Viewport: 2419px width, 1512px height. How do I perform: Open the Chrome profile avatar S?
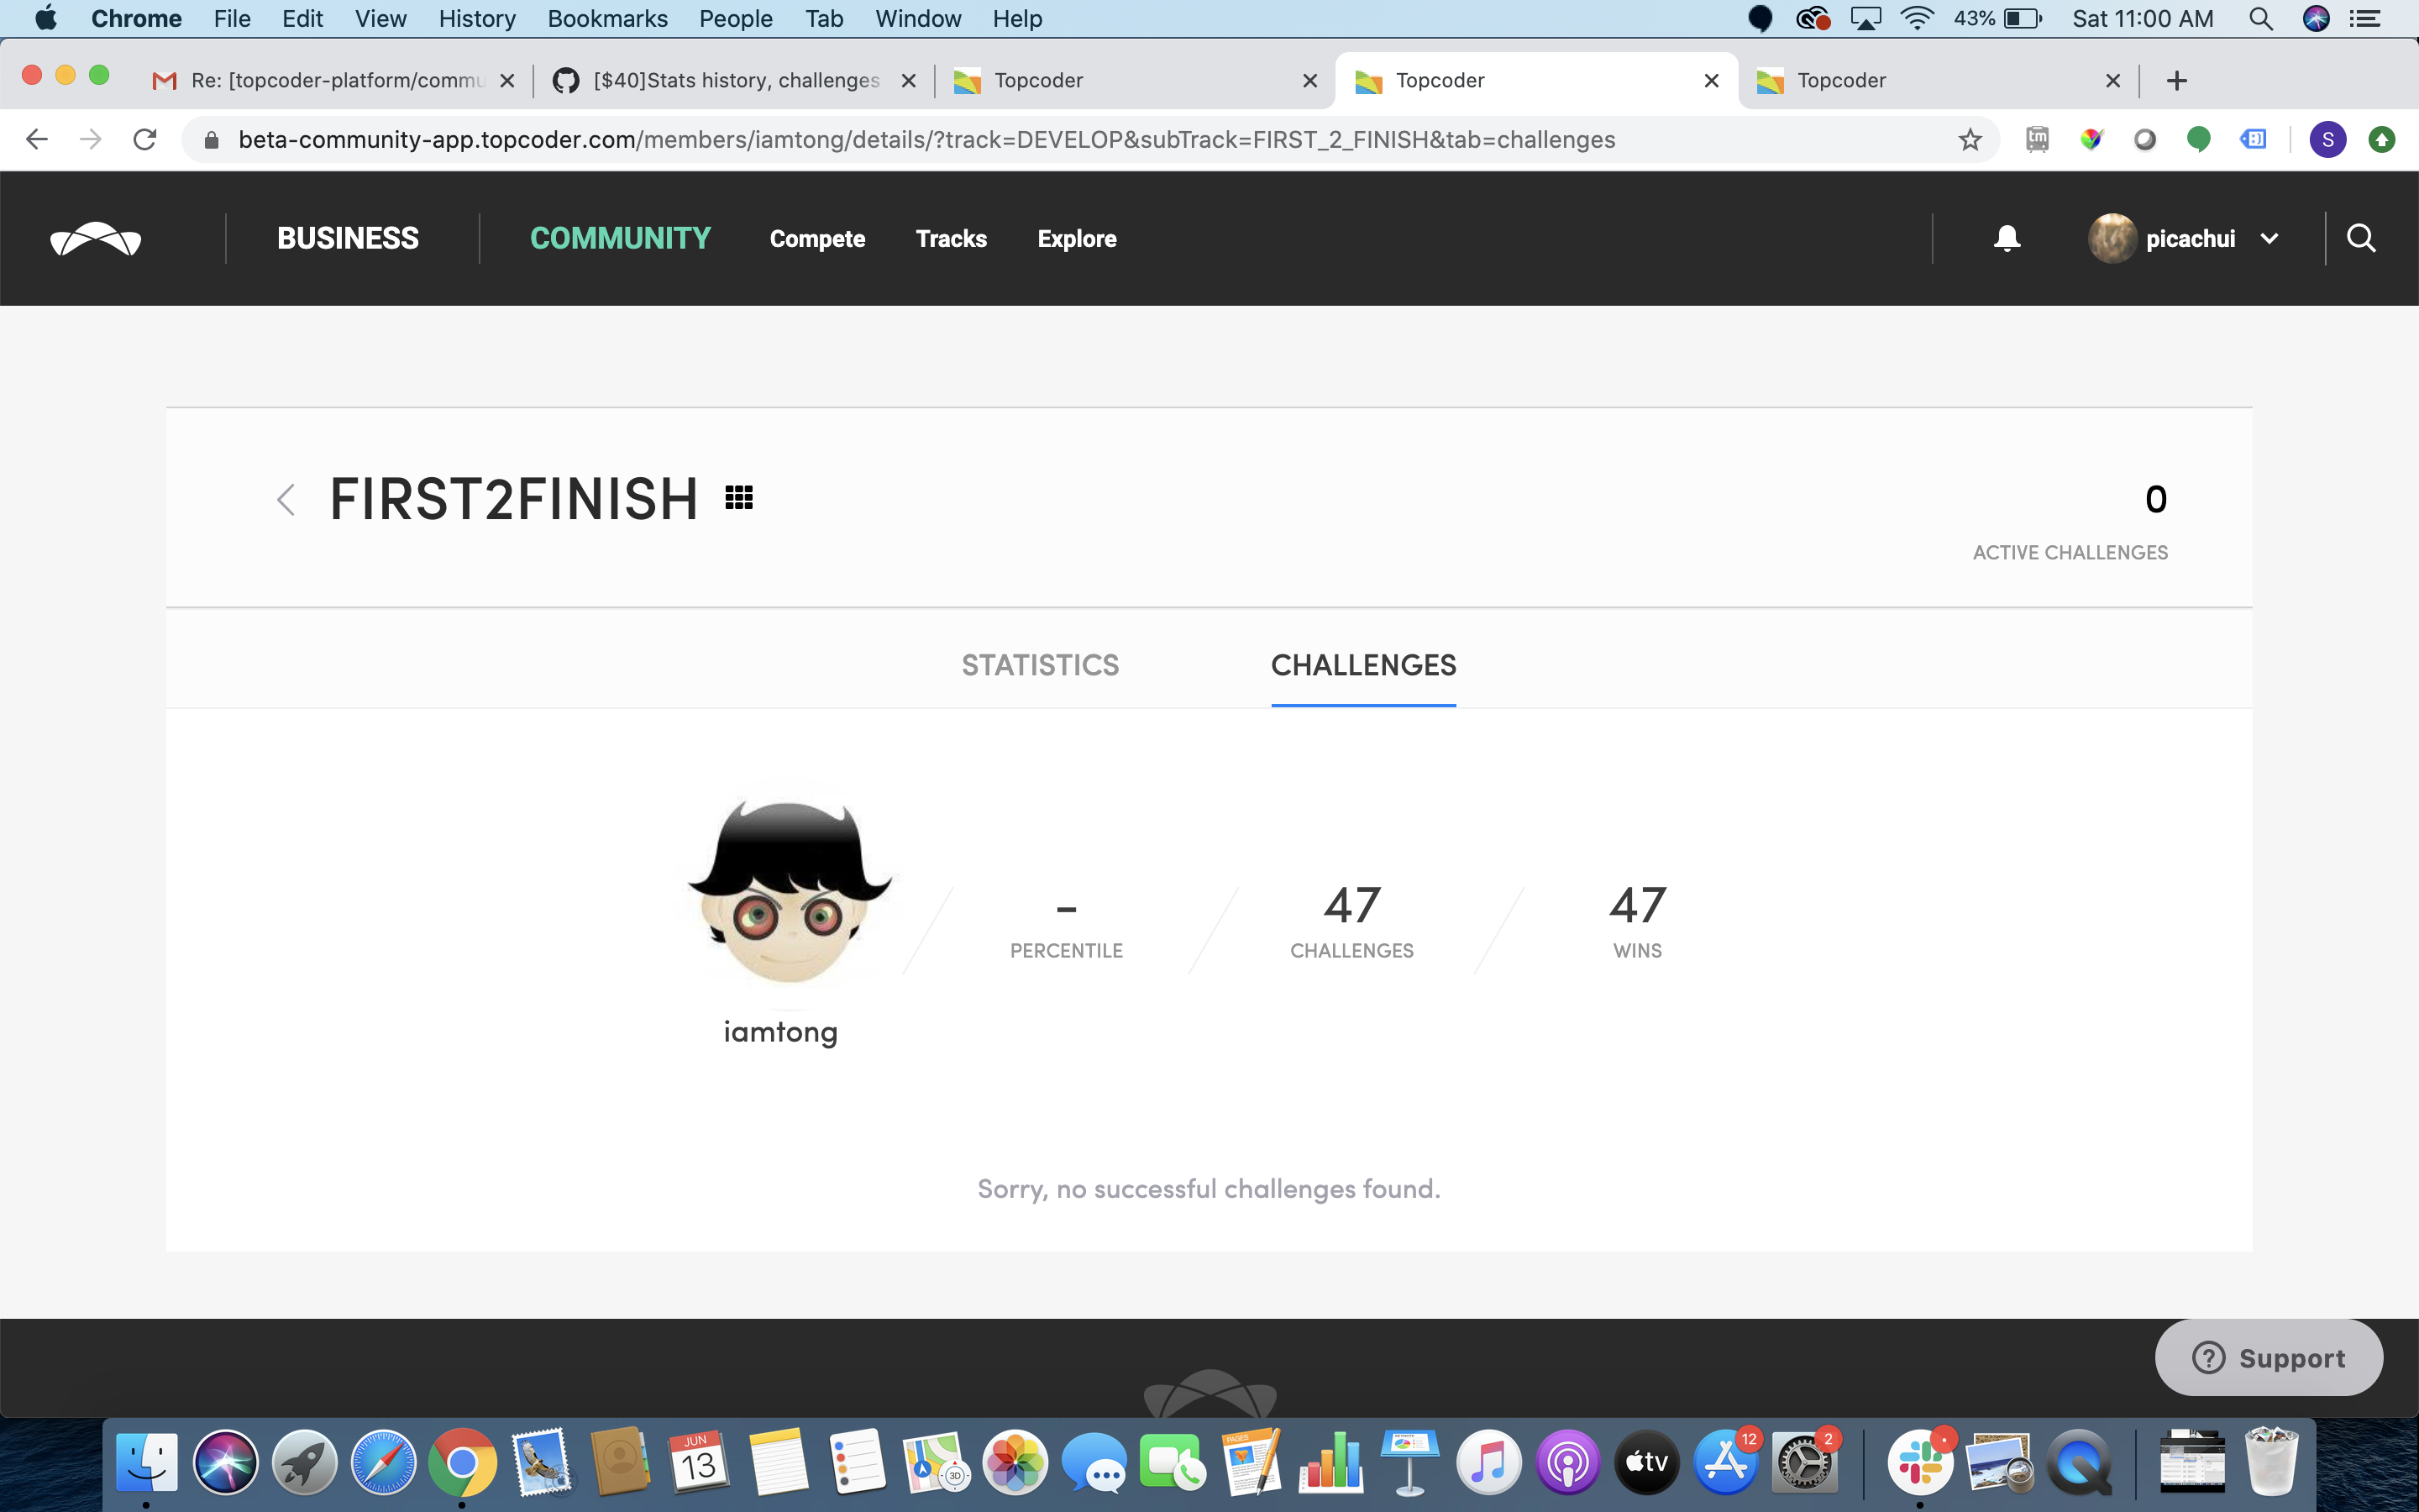click(x=2327, y=140)
